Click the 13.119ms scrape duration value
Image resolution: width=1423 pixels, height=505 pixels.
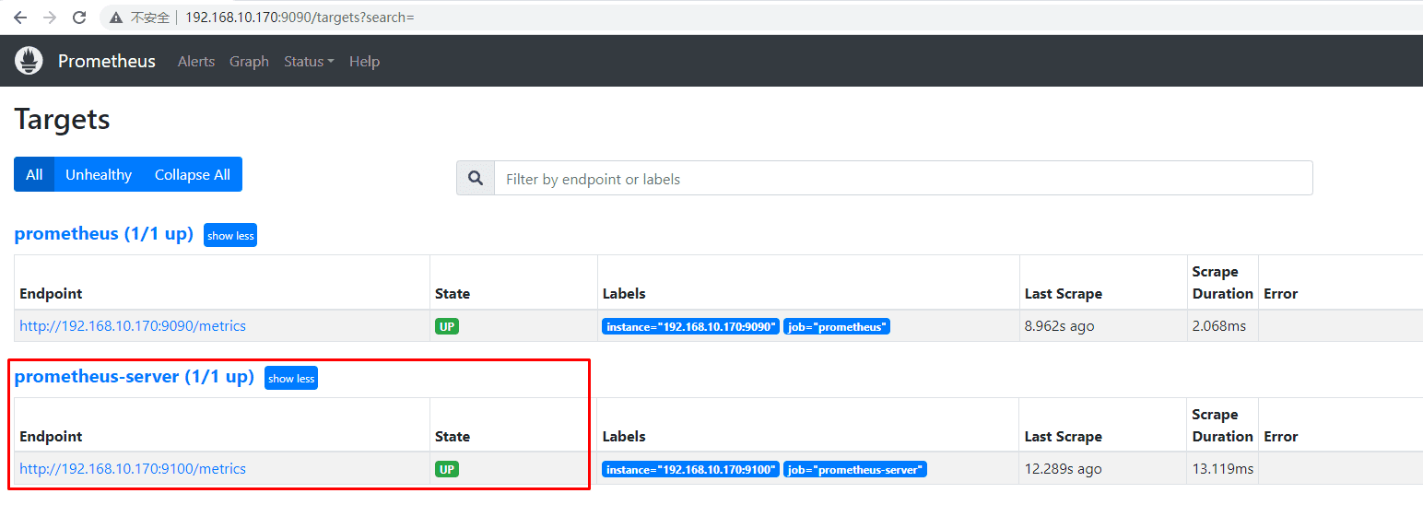(x=1223, y=468)
